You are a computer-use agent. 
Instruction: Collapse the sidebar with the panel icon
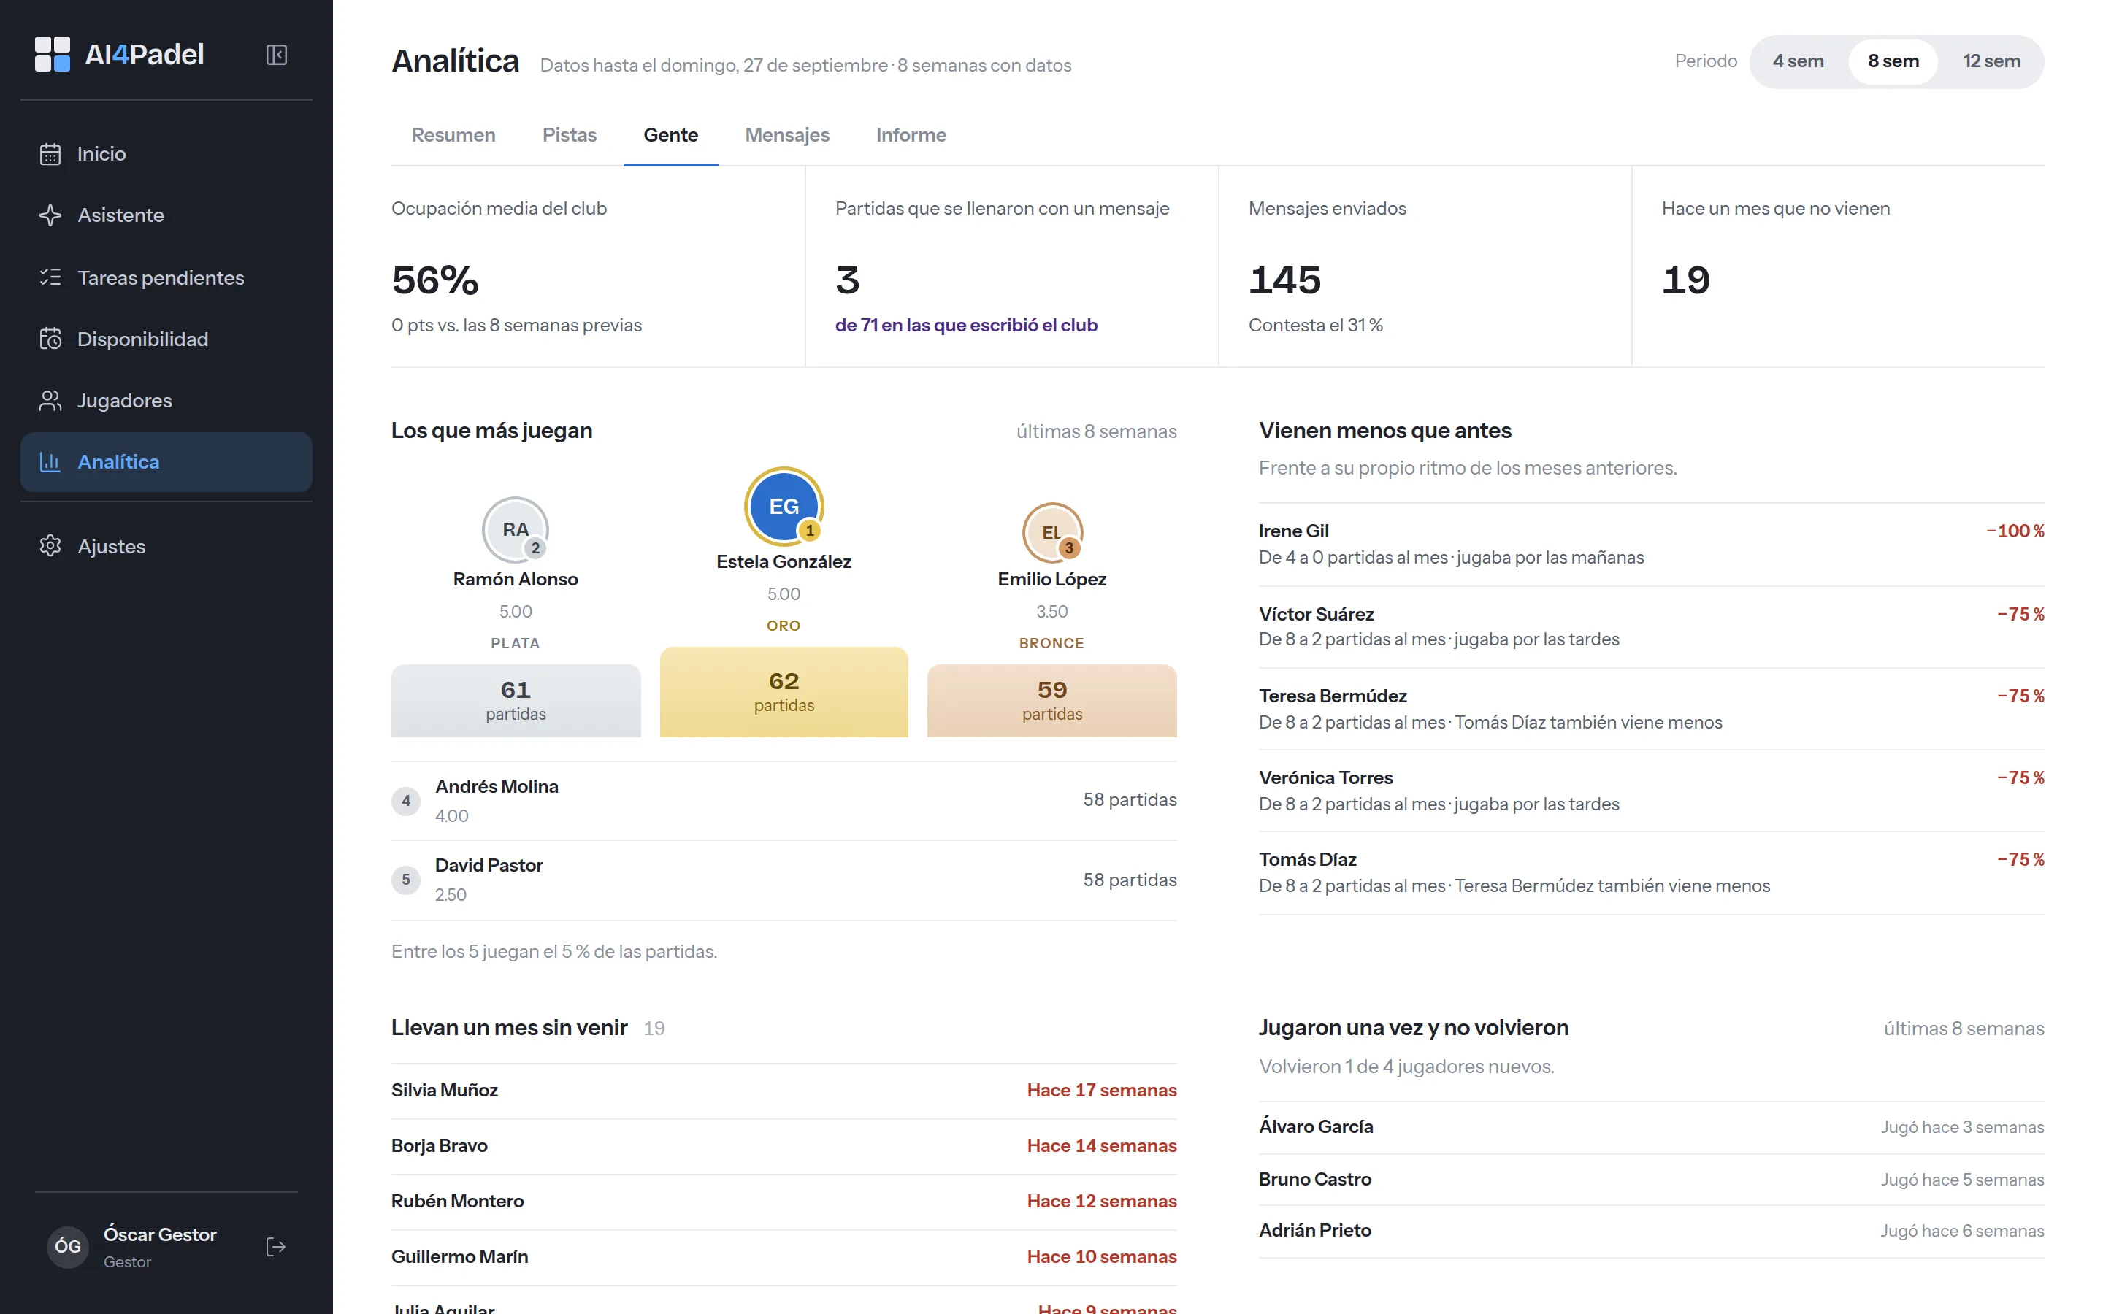pyautogui.click(x=276, y=55)
